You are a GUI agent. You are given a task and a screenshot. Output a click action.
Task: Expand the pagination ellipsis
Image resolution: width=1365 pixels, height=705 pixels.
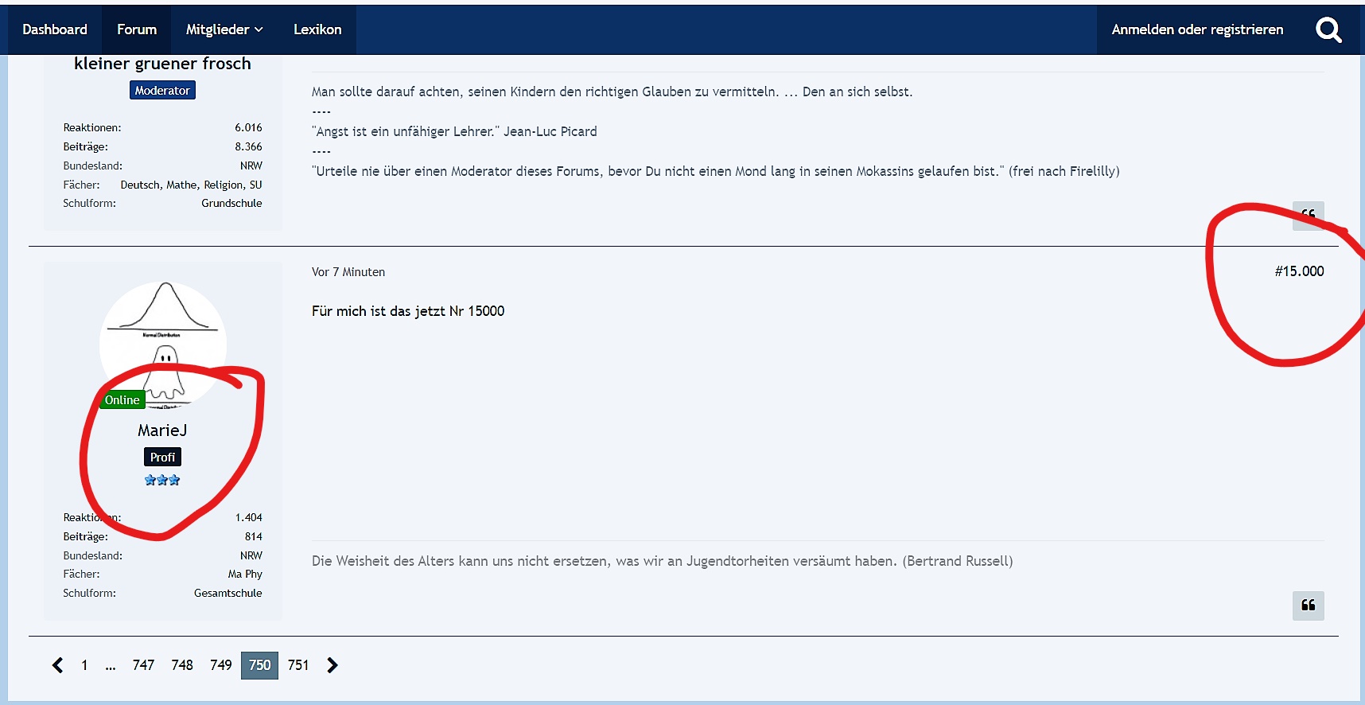(111, 665)
